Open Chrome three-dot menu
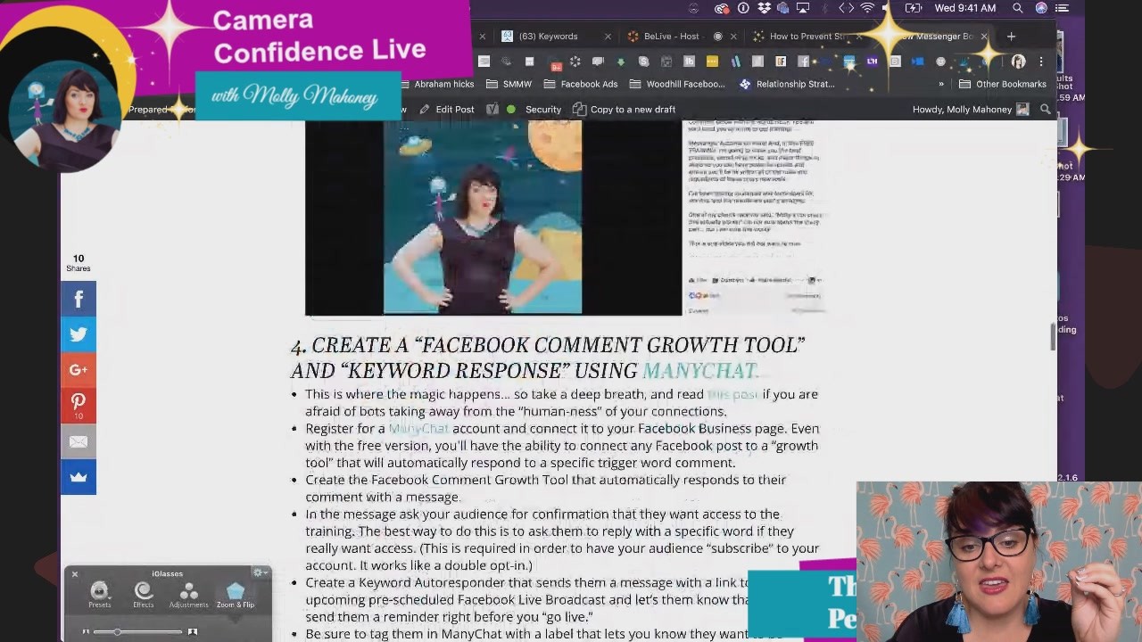Image resolution: width=1142 pixels, height=642 pixels. click(1040, 62)
